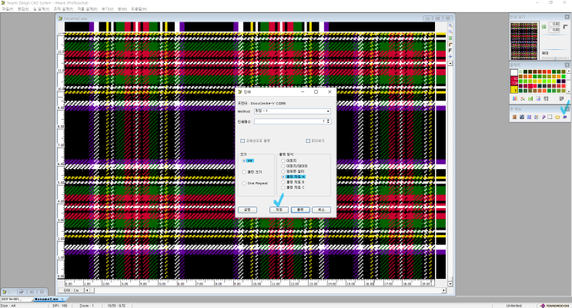Open the Method dropdown in print dialog

click(293, 111)
